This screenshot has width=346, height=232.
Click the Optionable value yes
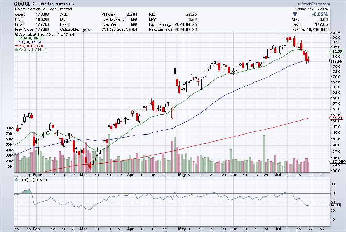point(86,30)
